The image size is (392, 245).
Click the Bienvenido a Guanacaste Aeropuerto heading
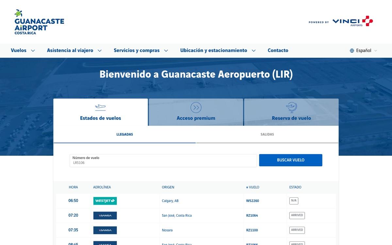pos(196,74)
